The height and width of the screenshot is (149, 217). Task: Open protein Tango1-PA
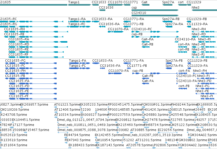(78, 61)
